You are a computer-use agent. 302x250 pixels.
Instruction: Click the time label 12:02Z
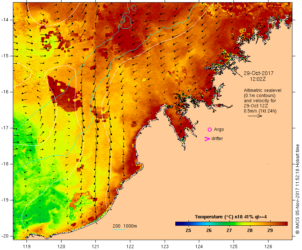pyautogui.click(x=258, y=79)
